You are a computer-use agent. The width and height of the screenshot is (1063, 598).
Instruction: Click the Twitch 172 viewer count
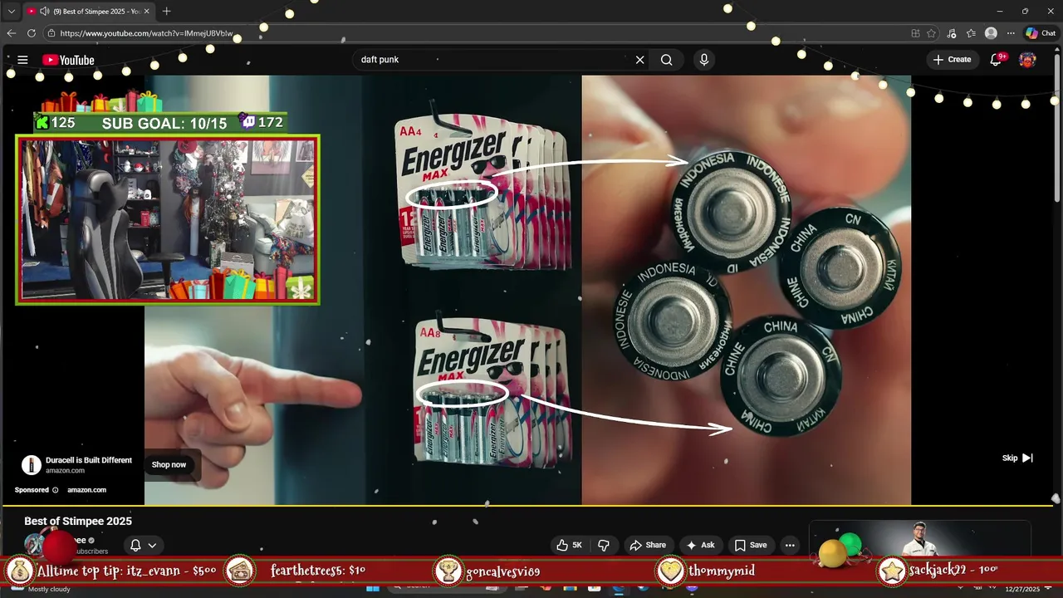click(262, 122)
